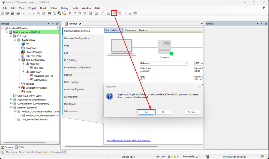Image resolution: width=269 pixels, height=159 pixels.
Task: Select the Hardware Configuration tab
Action: (x=77, y=38)
